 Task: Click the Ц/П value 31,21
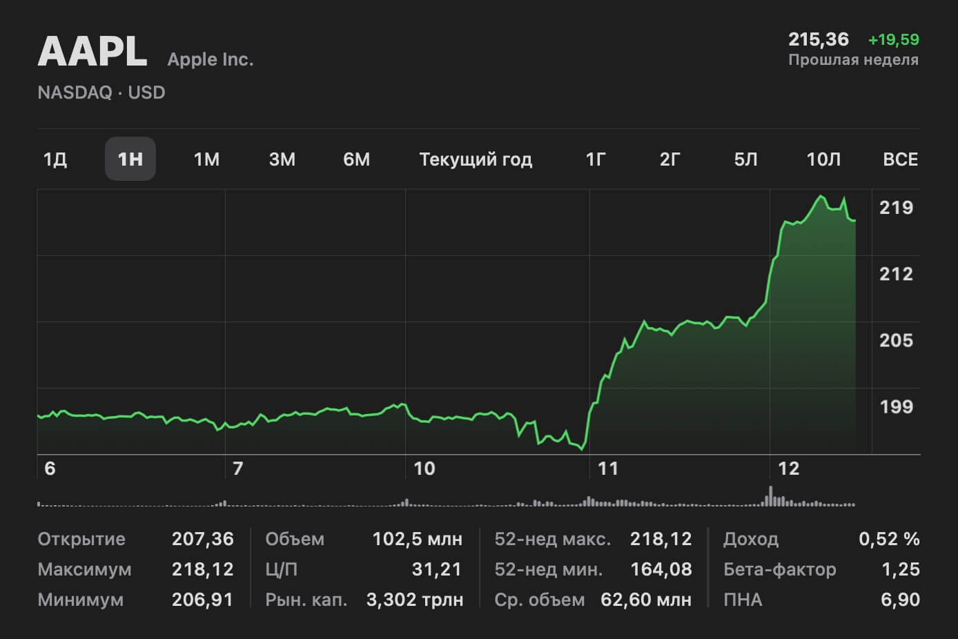pyautogui.click(x=437, y=569)
